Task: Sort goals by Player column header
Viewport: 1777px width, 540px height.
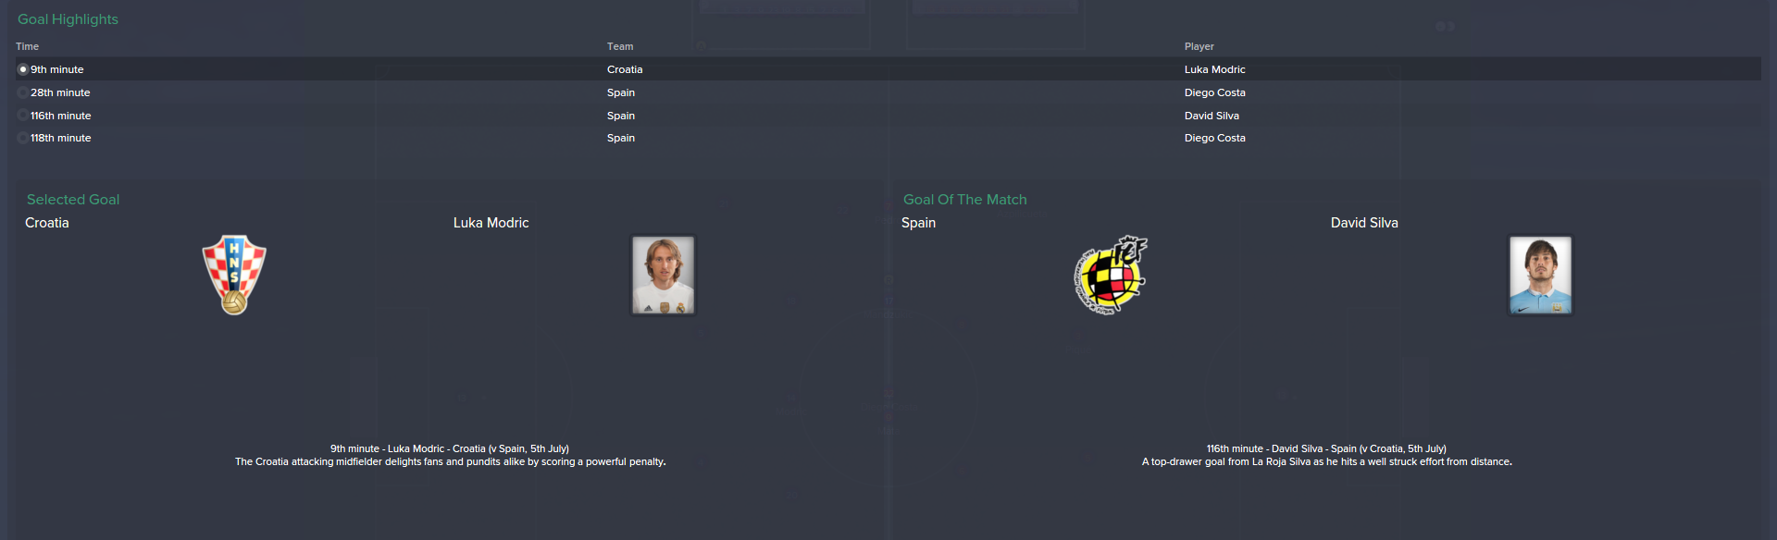Action: click(x=1199, y=46)
